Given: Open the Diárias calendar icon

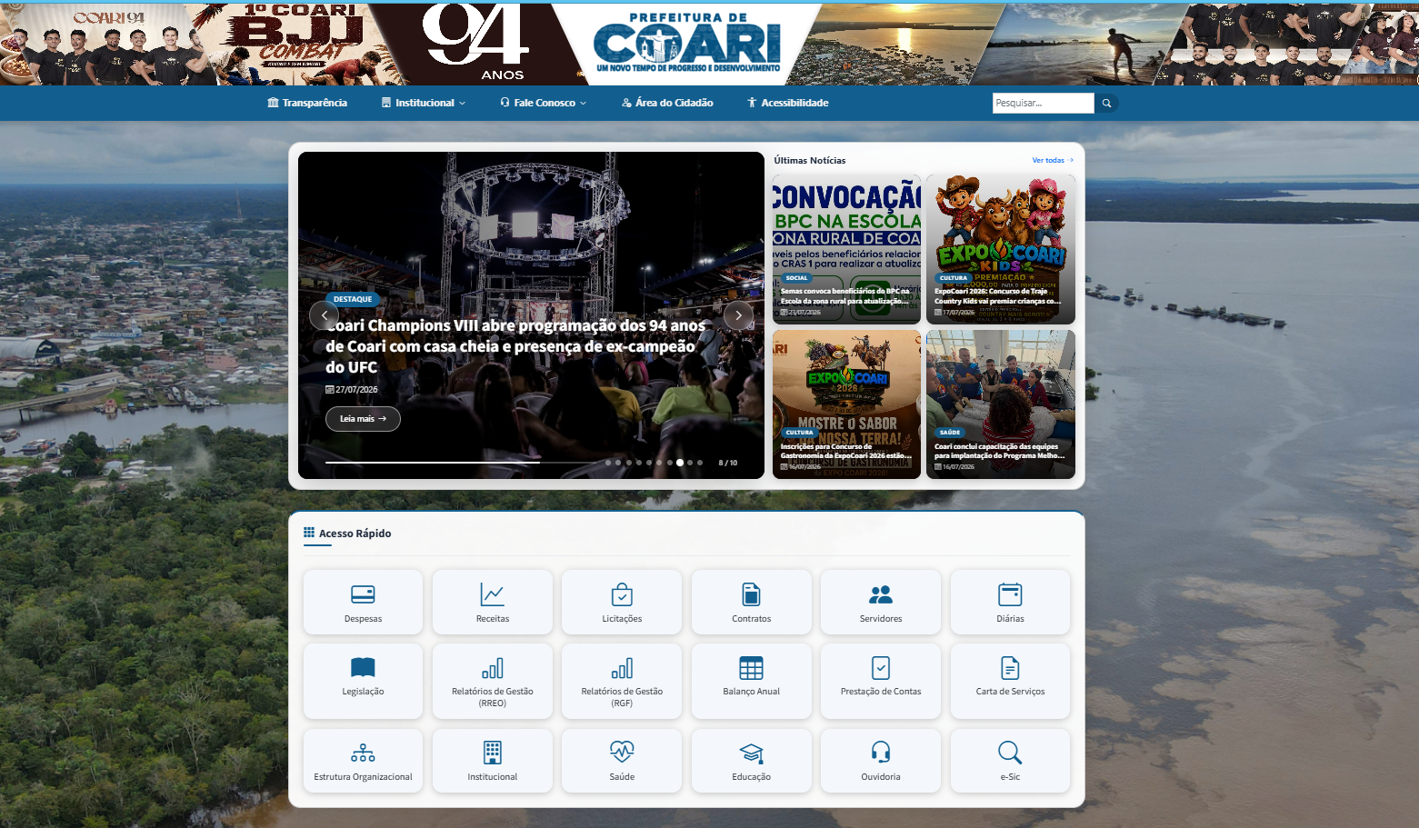Looking at the screenshot, I should [x=1010, y=594].
